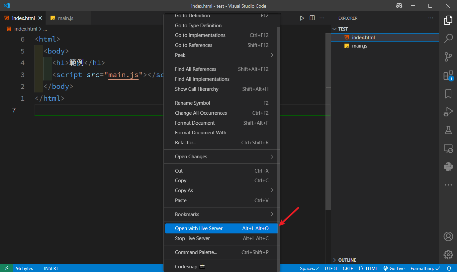Open the Testing flask icon
The height and width of the screenshot is (272, 457).
pos(448,130)
